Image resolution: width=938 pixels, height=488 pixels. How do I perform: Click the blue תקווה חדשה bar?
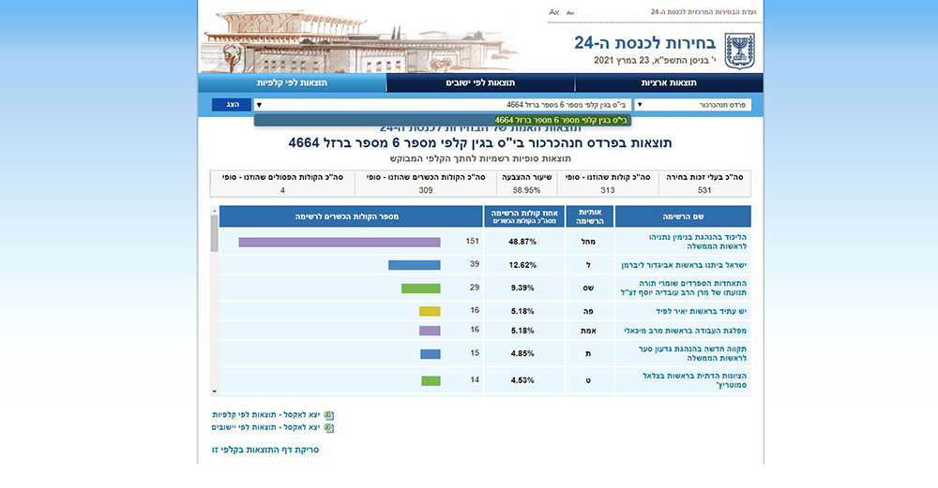431,354
